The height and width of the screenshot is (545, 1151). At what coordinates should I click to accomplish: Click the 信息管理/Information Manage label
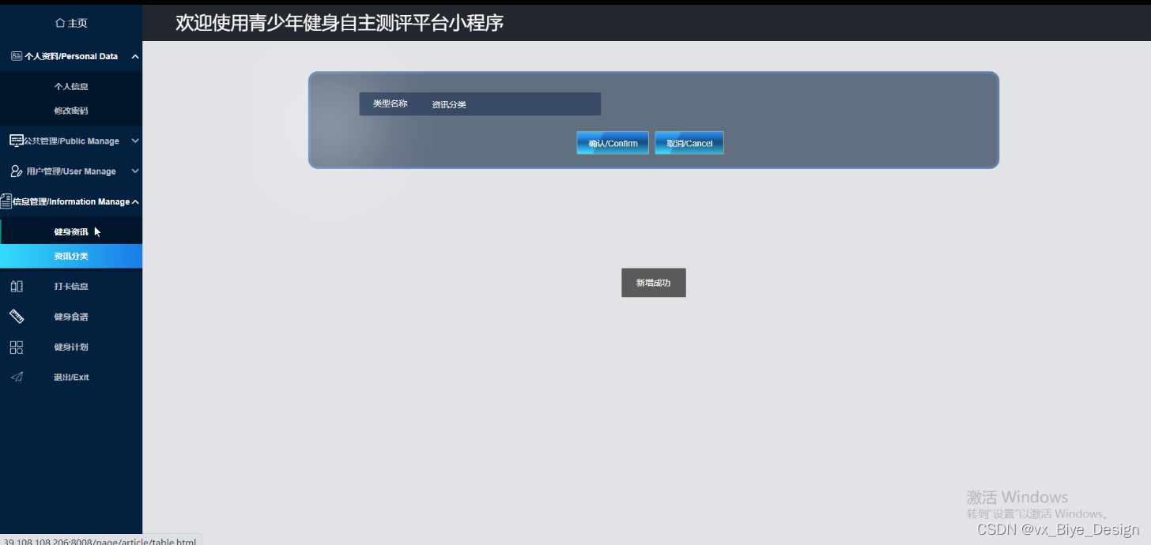[71, 202]
